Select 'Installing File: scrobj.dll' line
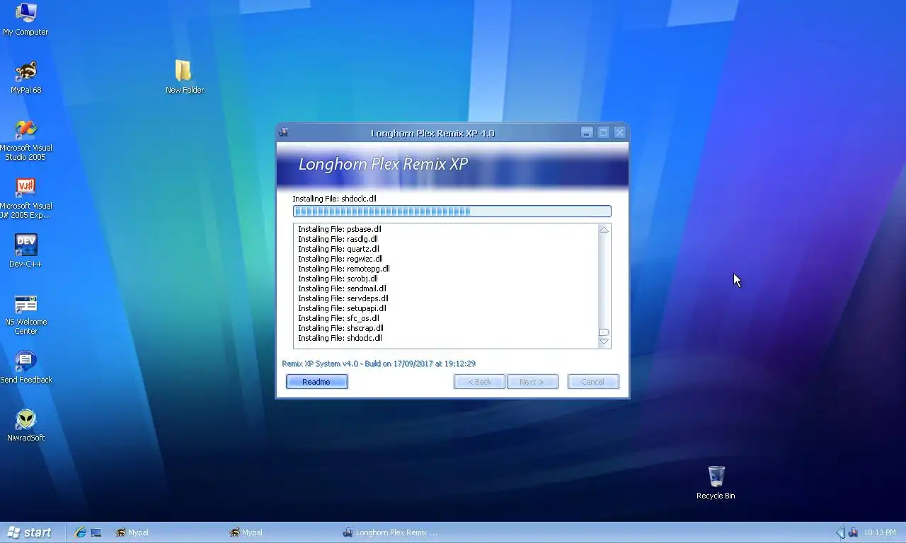Screen dimensions: 906x543 tap(338, 279)
